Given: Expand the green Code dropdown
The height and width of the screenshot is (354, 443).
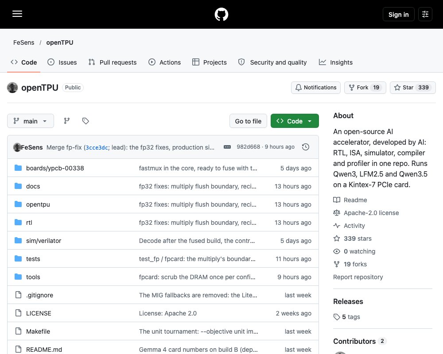Looking at the screenshot, I should point(295,121).
